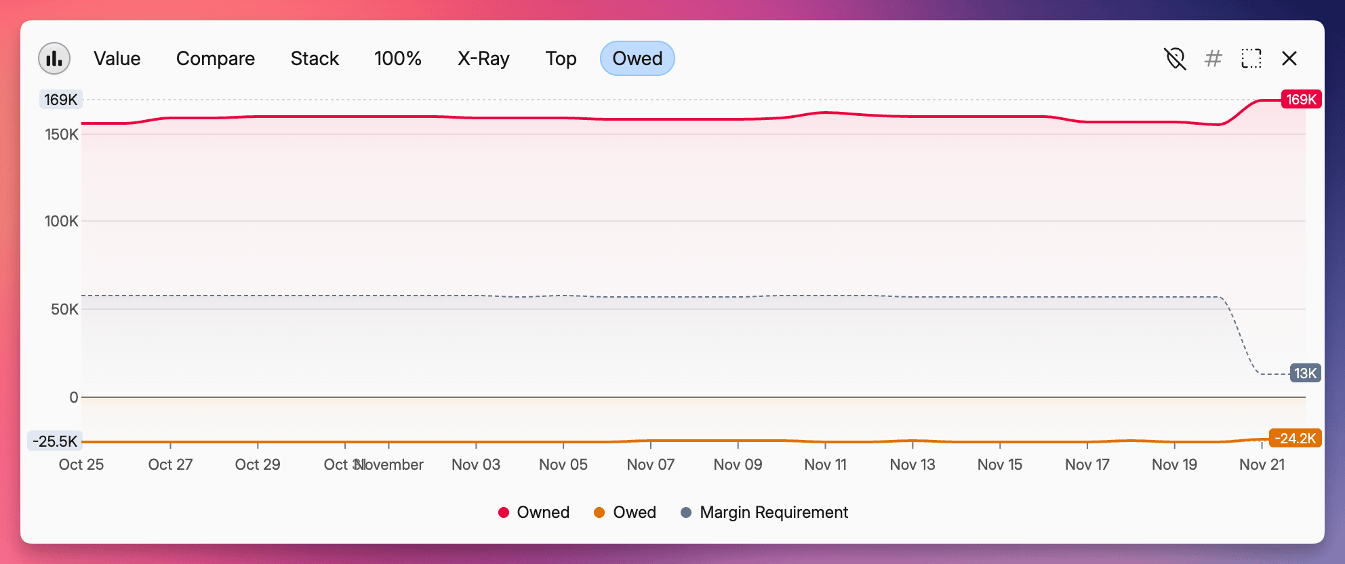Click the hash number-format icon
1345x564 pixels.
[1213, 58]
